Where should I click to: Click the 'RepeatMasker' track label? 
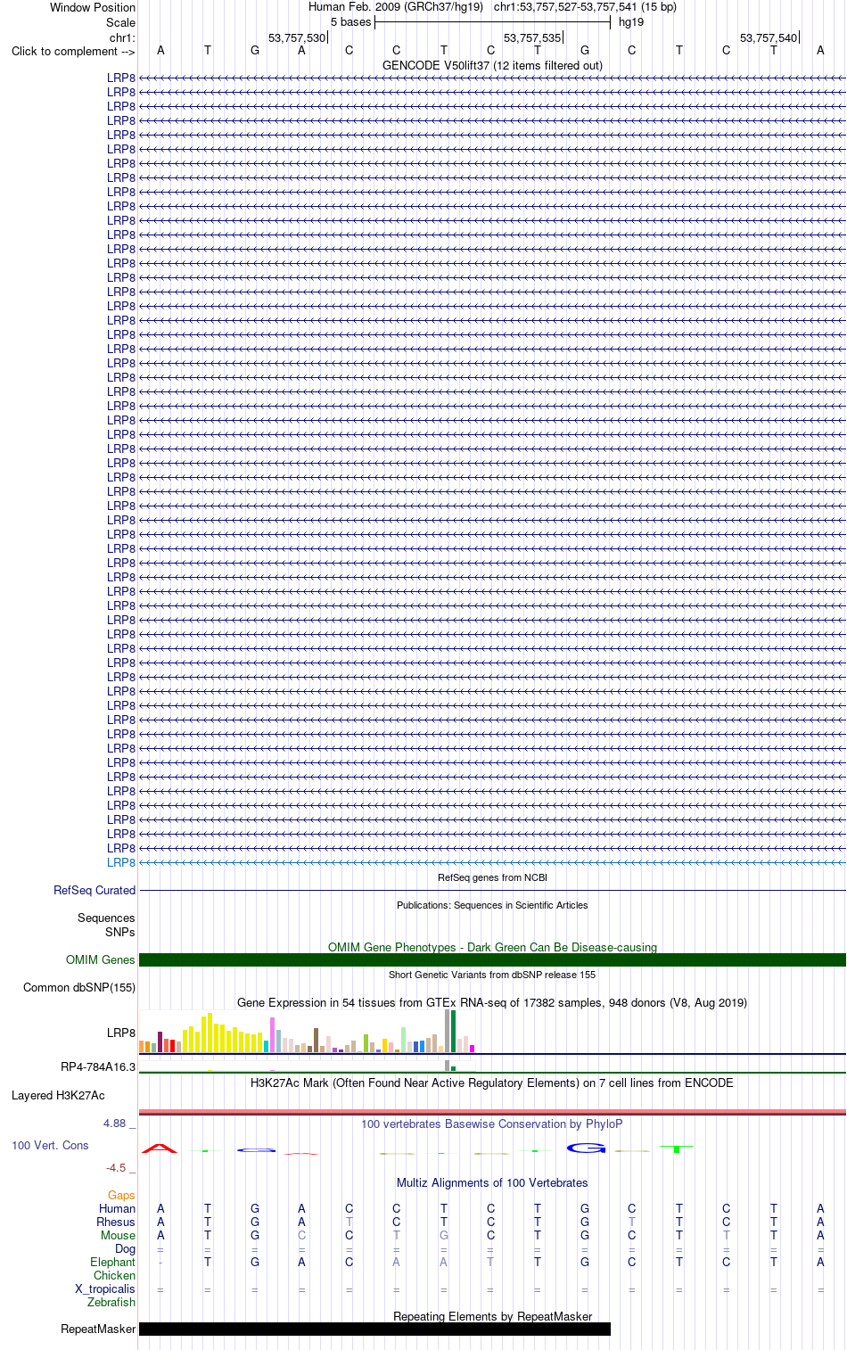(98, 1329)
